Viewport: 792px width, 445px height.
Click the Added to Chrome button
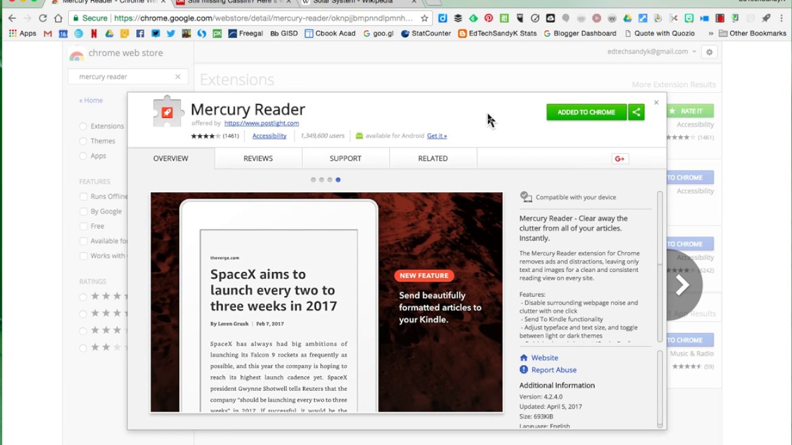[586, 112]
